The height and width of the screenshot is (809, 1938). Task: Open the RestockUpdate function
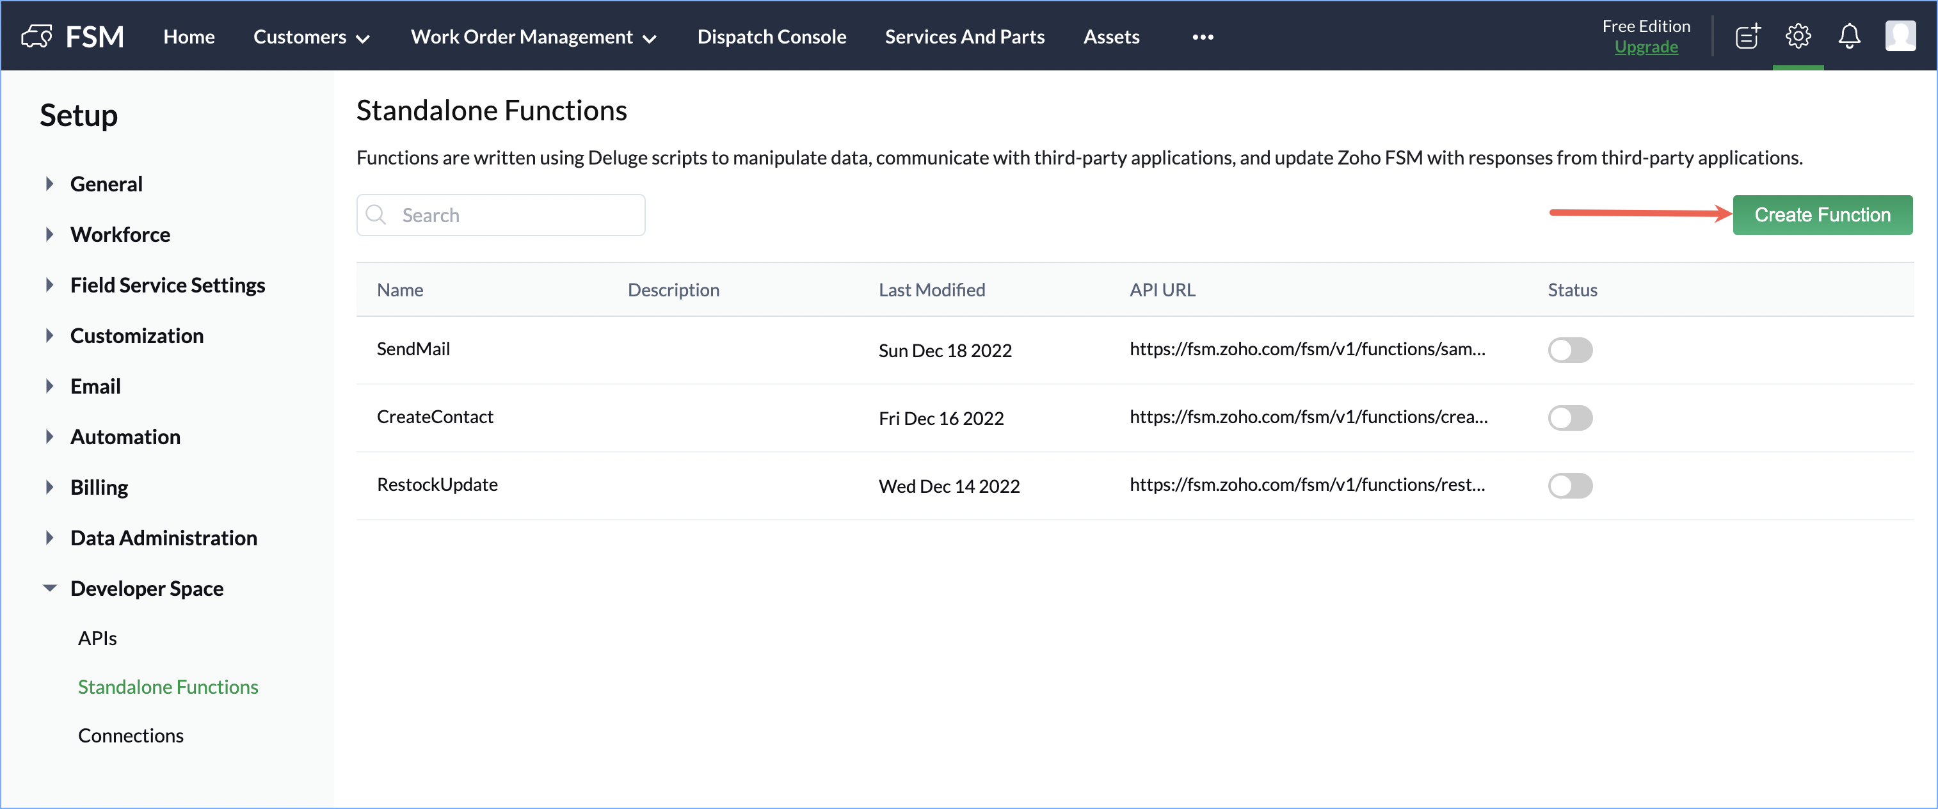[x=437, y=484]
